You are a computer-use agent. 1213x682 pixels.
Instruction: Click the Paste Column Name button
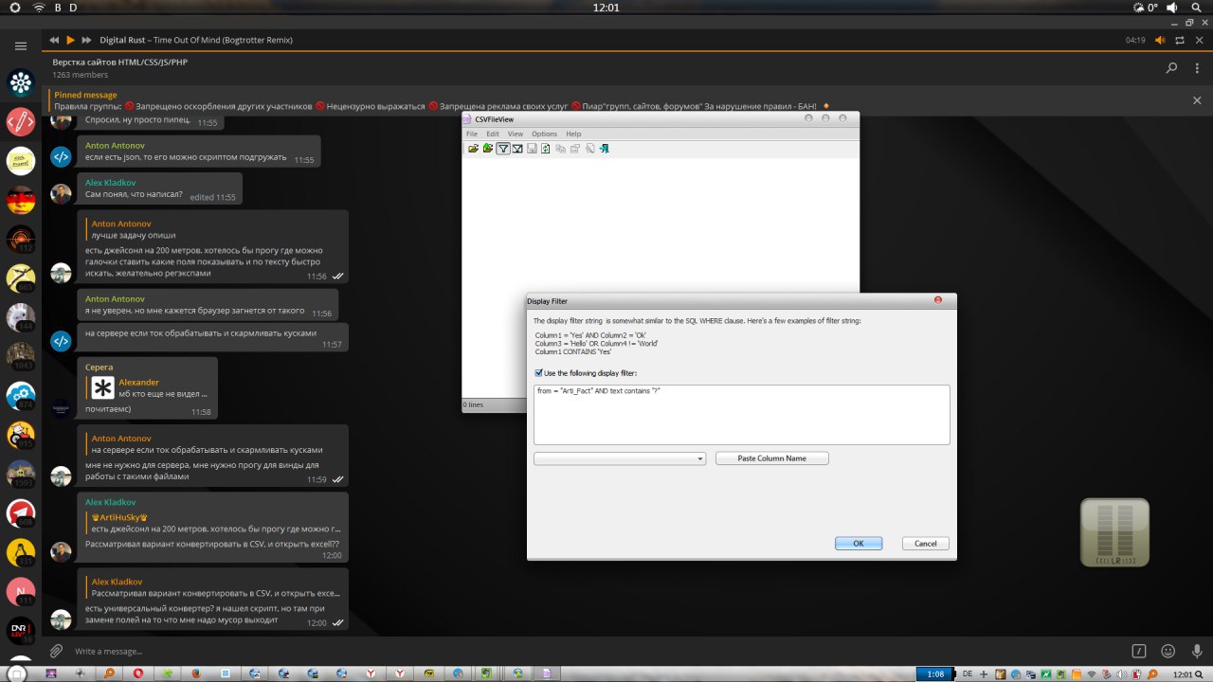point(771,458)
